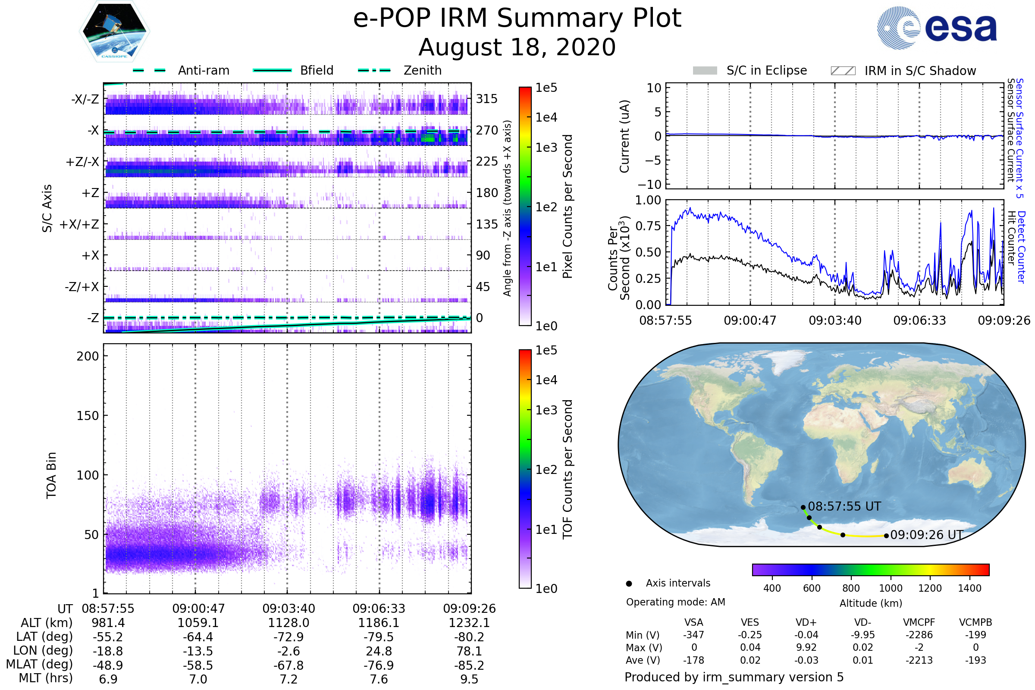Click the Pixel Counts per Second colorbar
Viewport: 1035px width, 690px height.
click(525, 207)
